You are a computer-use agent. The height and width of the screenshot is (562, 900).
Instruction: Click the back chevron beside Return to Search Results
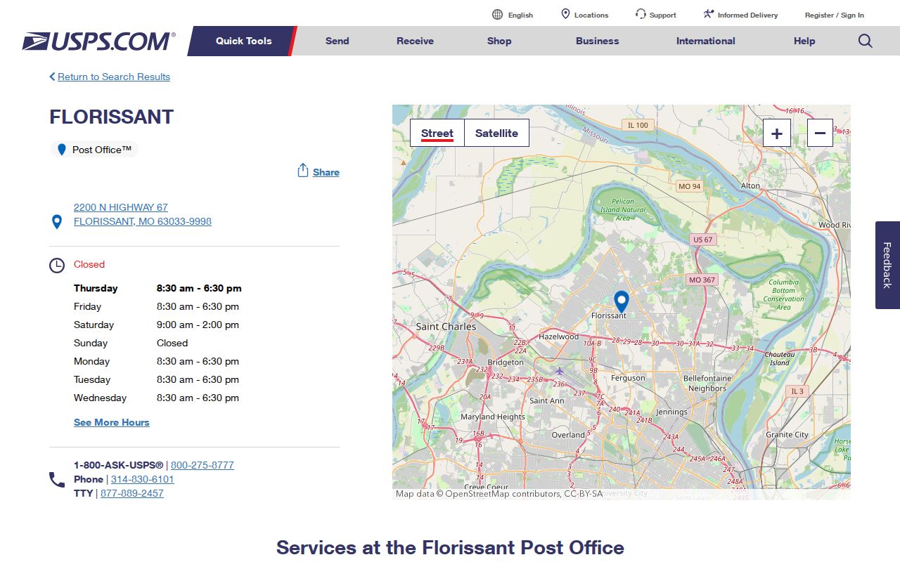point(52,77)
